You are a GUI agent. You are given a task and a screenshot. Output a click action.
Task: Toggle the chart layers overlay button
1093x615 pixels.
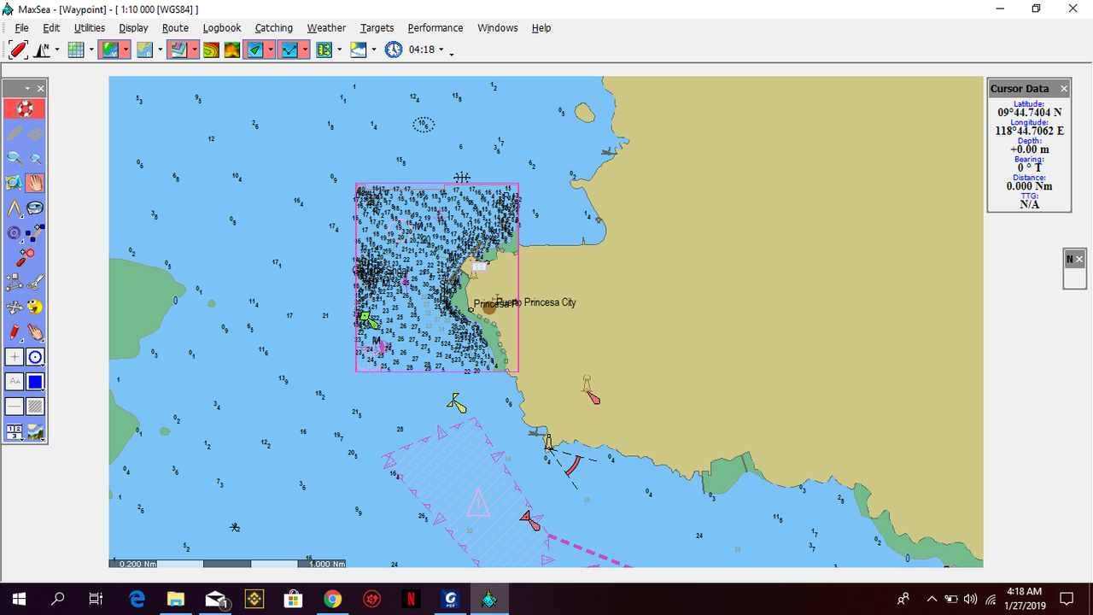coord(178,50)
